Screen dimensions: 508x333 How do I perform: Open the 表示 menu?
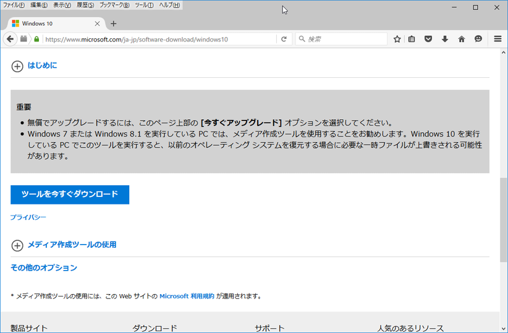click(62, 5)
